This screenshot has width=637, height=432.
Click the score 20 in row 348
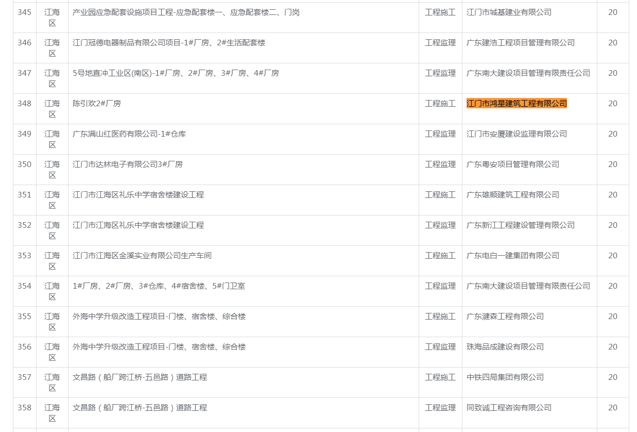coord(613,104)
